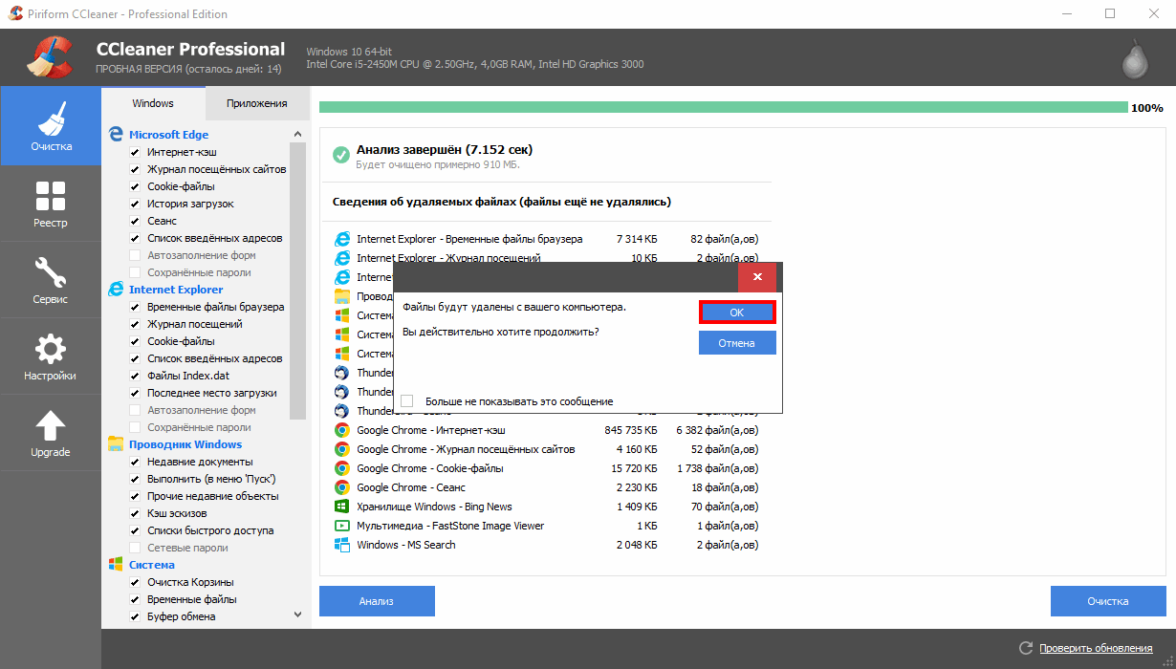
Task: Uncheck Edge Интернет-кэш checkbox
Action: [135, 152]
